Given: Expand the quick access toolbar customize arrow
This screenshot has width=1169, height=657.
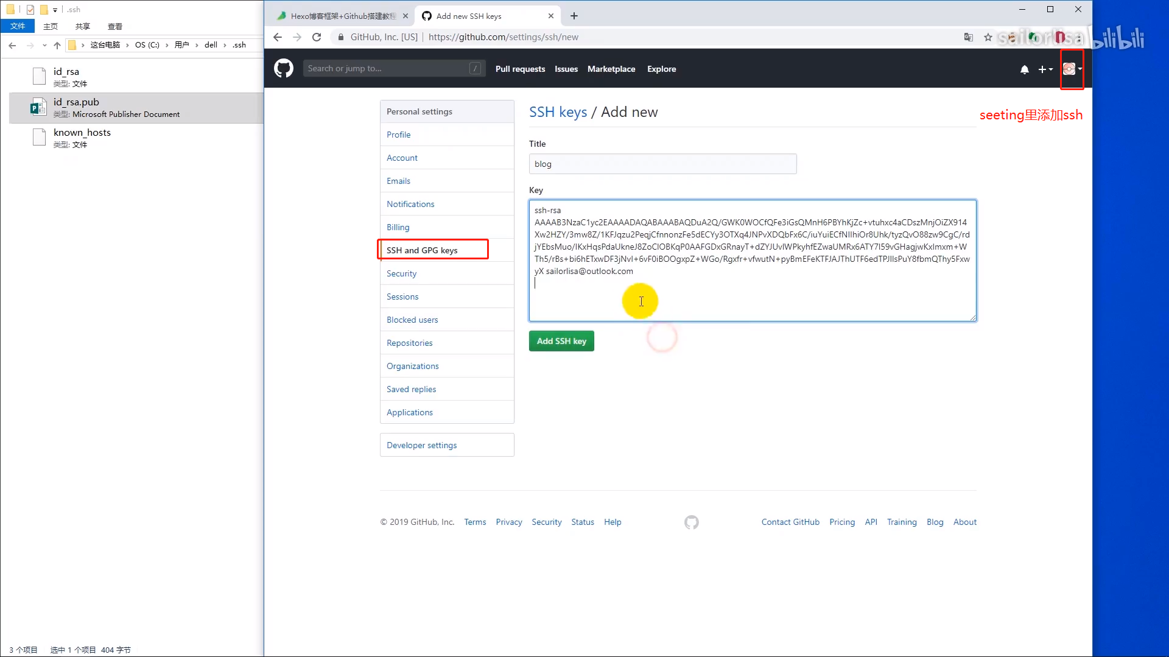Looking at the screenshot, I should (54, 10).
